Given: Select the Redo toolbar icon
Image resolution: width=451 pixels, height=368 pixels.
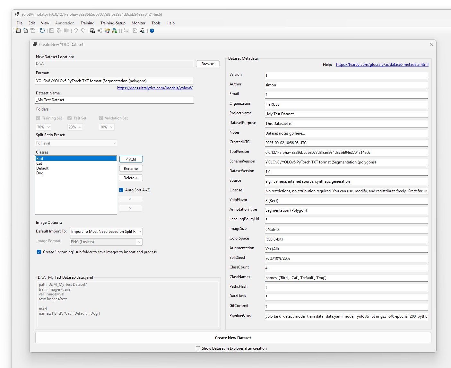Looking at the screenshot, I should [83, 31].
